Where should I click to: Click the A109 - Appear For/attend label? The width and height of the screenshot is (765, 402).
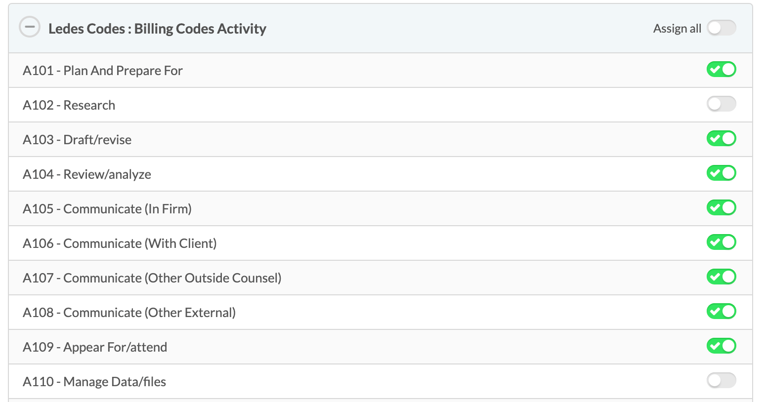coord(95,347)
